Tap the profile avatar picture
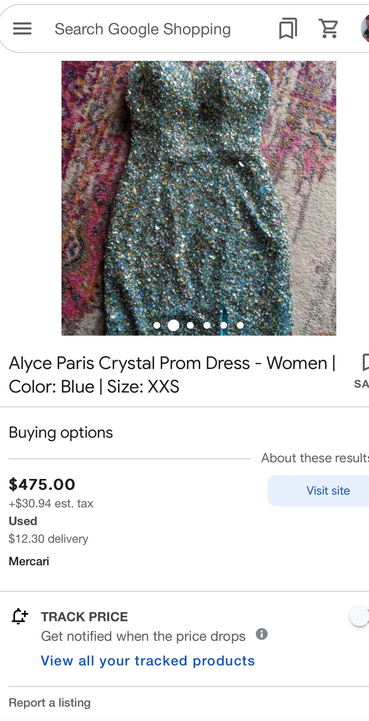Screen dimensions: 369x721 [x=365, y=29]
